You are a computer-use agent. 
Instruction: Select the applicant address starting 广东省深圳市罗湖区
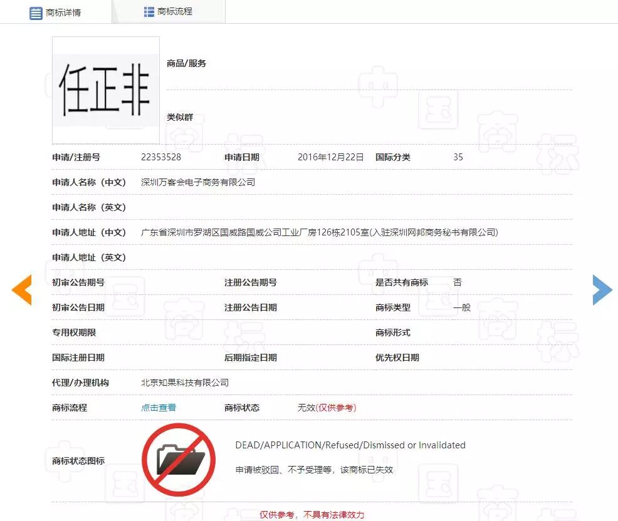click(x=320, y=232)
